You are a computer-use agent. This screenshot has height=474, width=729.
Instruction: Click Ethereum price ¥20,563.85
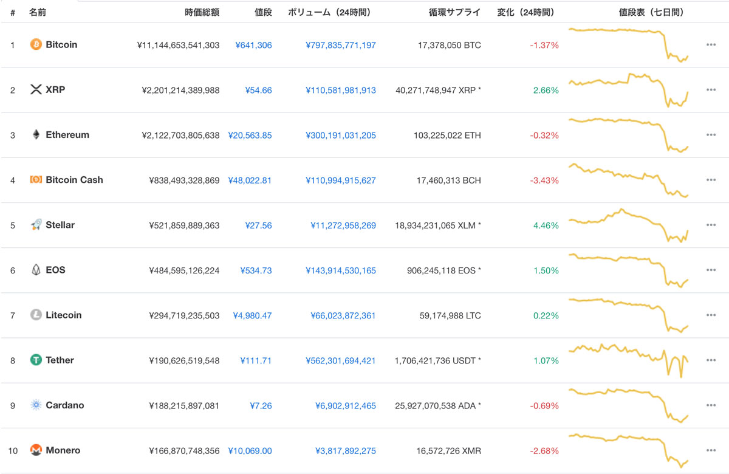(250, 135)
